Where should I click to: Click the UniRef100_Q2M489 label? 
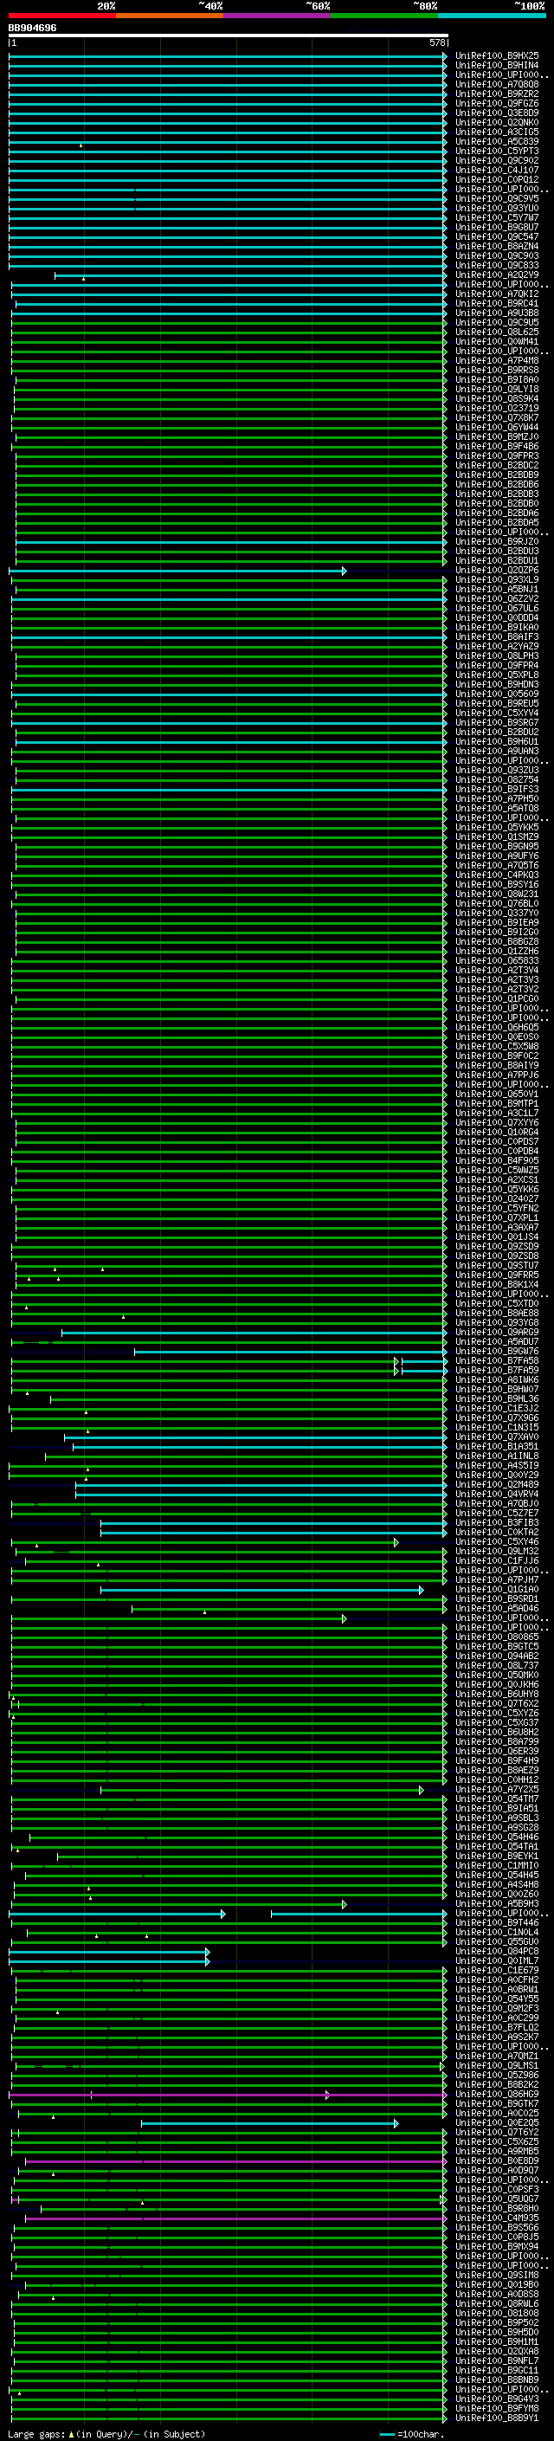[x=497, y=1485]
